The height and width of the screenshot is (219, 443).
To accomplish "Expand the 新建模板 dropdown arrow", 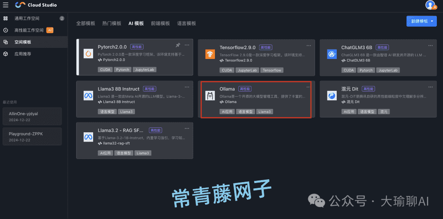I will 432,21.
